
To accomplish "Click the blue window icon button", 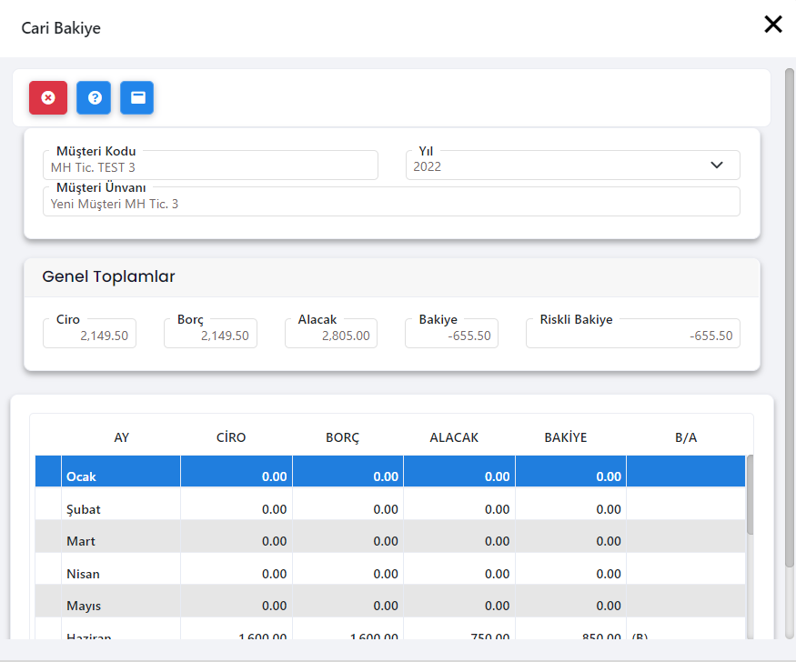I will 137,97.
